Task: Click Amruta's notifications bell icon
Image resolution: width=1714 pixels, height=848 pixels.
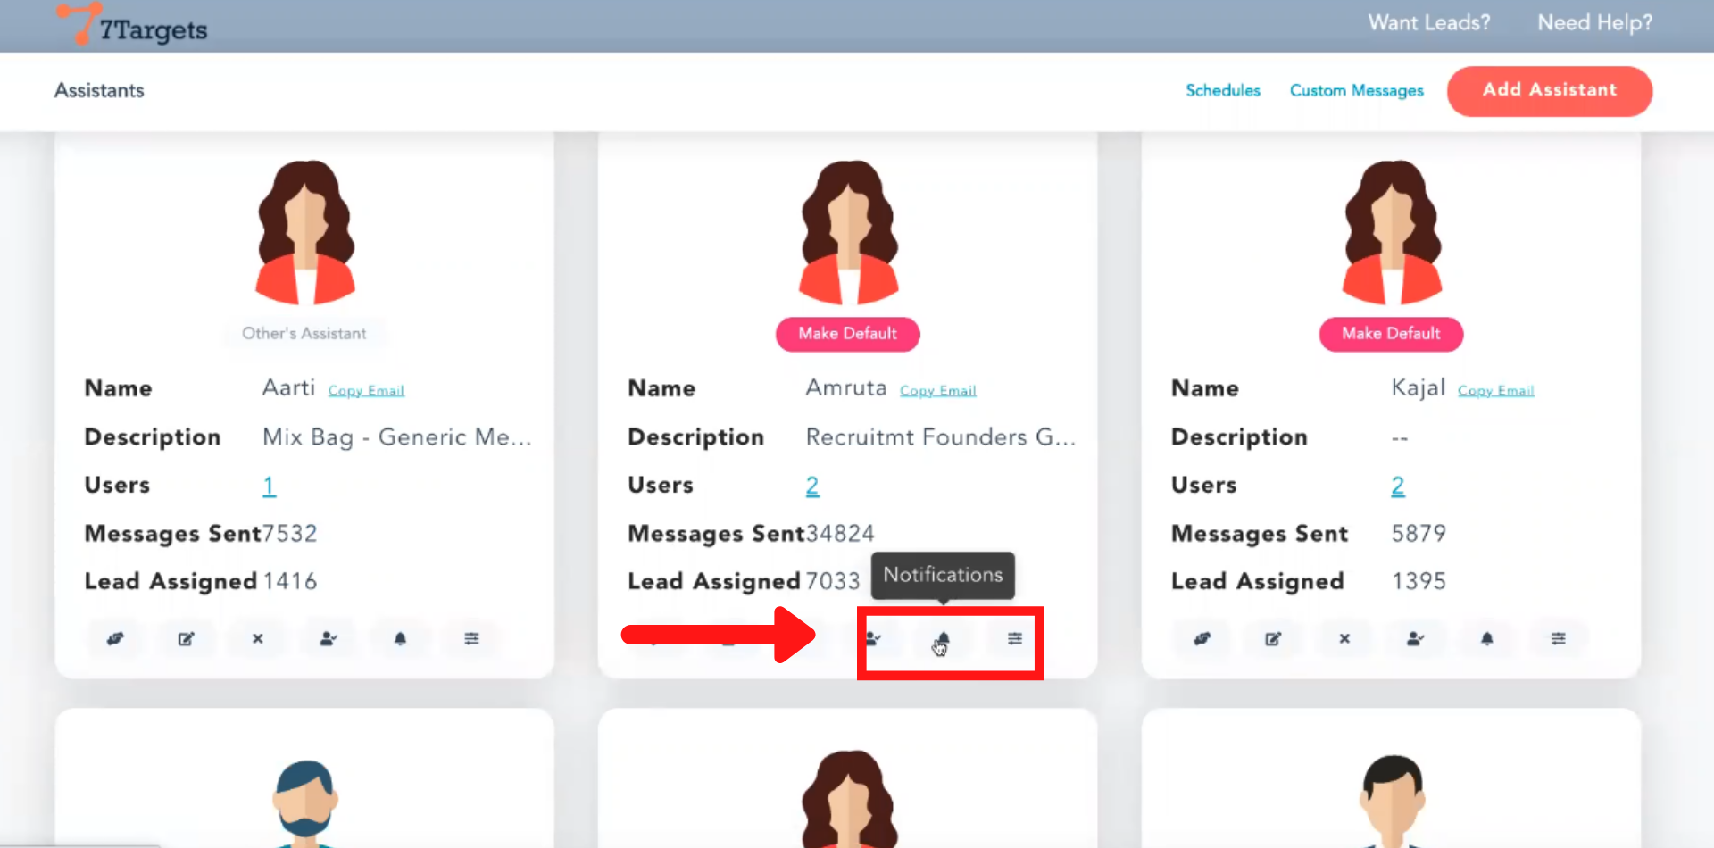Action: 943,638
